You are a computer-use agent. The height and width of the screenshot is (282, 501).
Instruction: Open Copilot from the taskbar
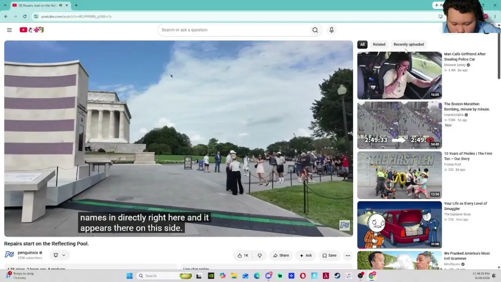[222, 276]
